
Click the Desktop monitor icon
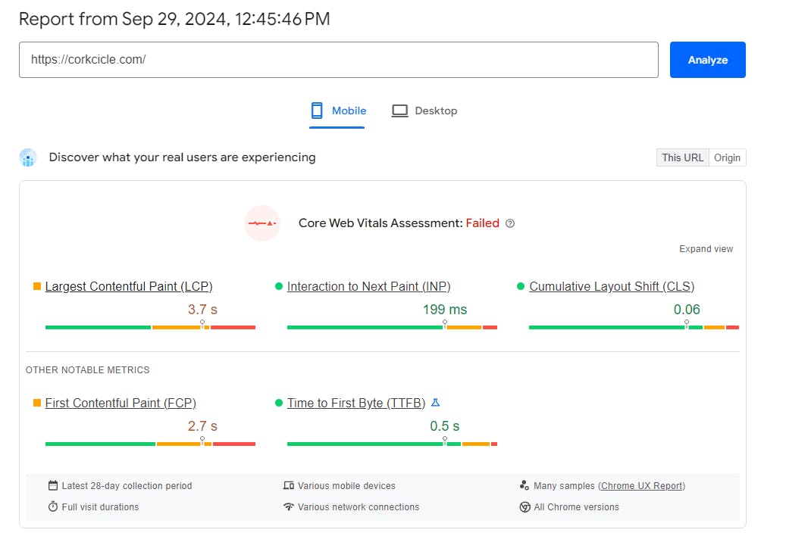click(399, 111)
